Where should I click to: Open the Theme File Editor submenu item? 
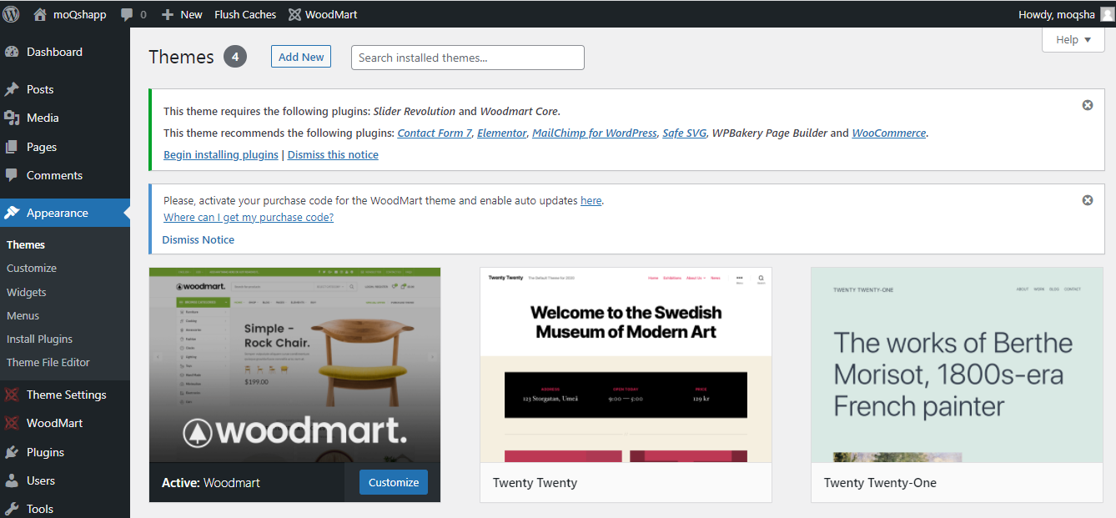[x=48, y=362]
